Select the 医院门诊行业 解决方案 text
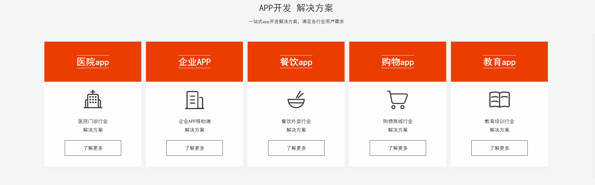 93,125
